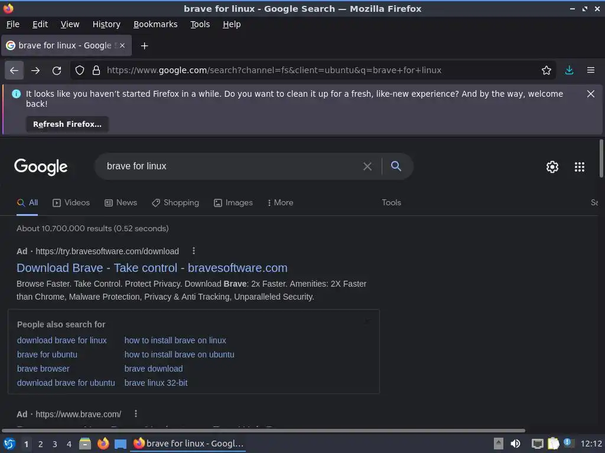Image resolution: width=605 pixels, height=453 pixels.
Task: Launch Firefox from taskbar quick launcher
Action: [x=103, y=444]
